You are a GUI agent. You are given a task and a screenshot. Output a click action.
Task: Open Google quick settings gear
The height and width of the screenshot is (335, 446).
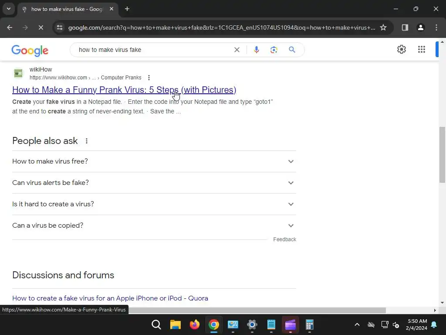[x=401, y=49]
